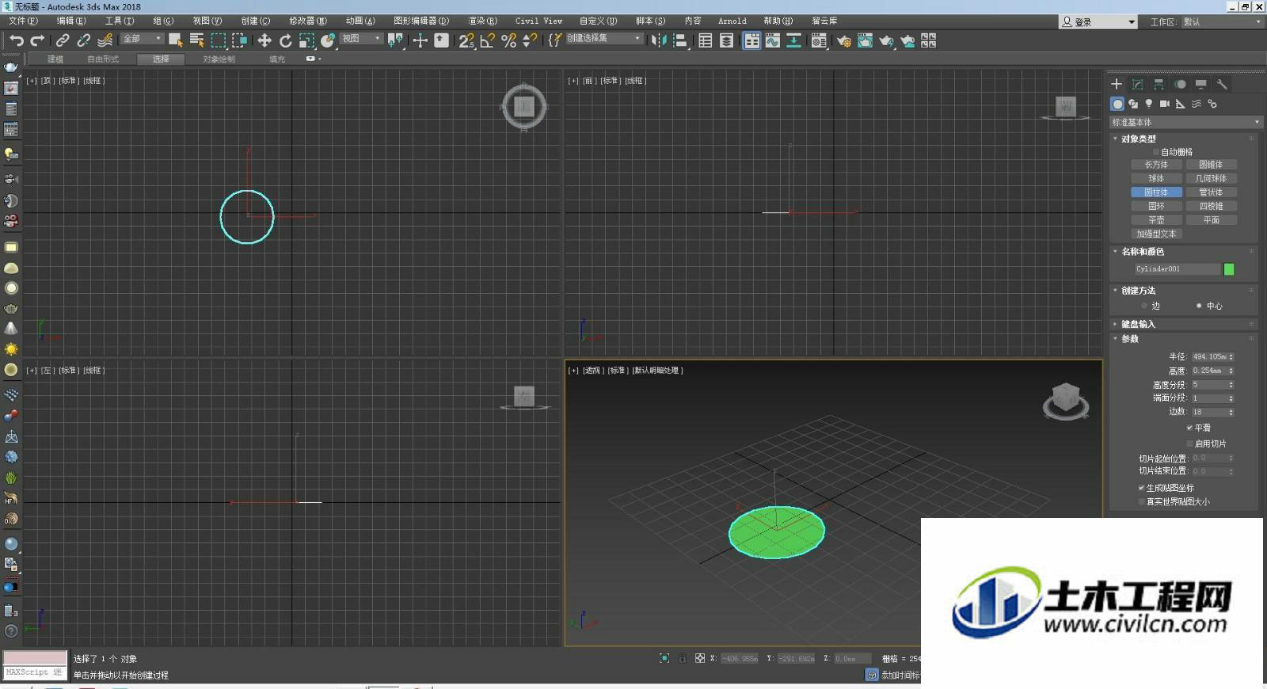The image size is (1267, 689).
Task: Open the 创建(C) menu
Action: click(256, 21)
